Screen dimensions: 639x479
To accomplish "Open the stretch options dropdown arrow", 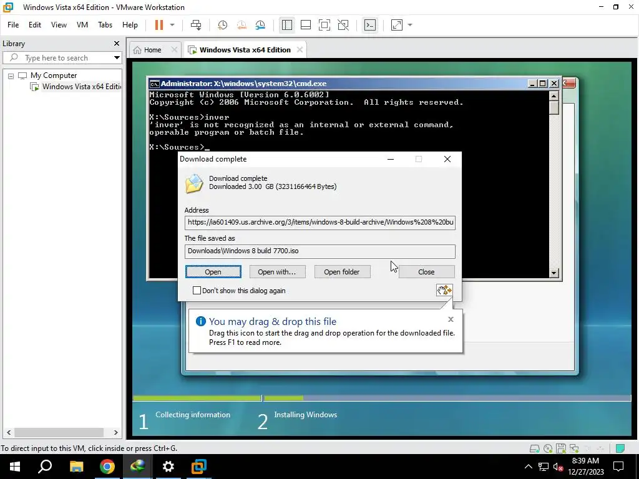I will [410, 25].
